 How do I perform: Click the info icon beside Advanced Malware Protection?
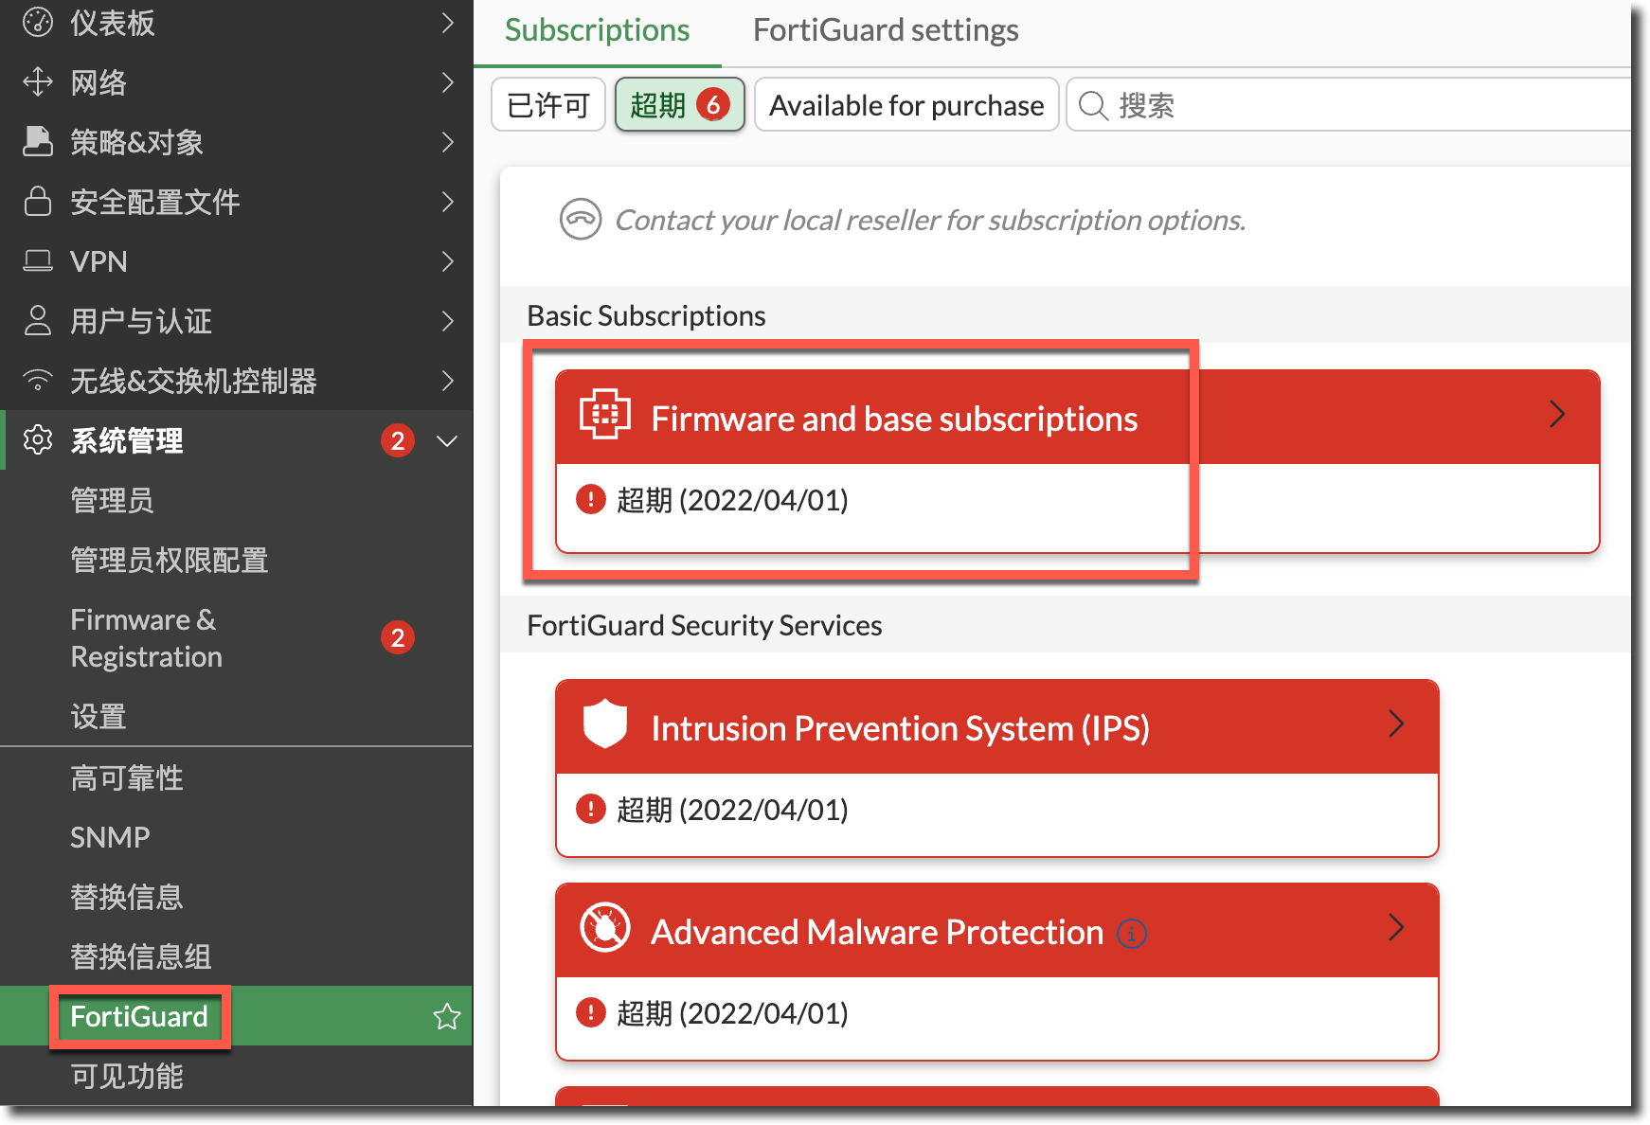pyautogui.click(x=1132, y=934)
